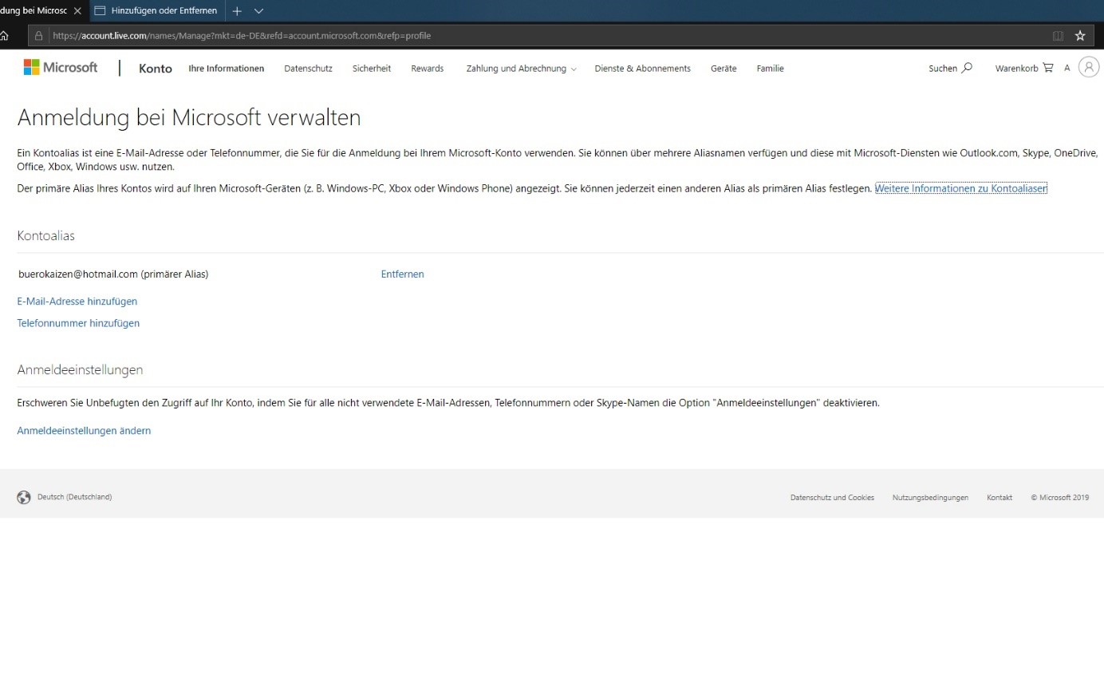Open the Konto home link
Screen dimensions: 1104x686
(x=156, y=69)
